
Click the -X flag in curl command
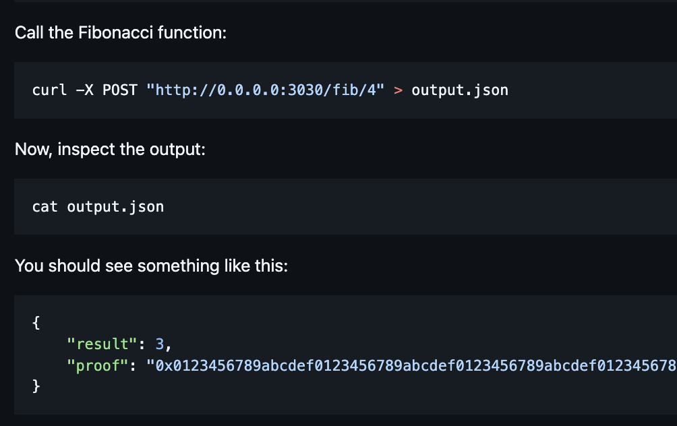coord(85,90)
